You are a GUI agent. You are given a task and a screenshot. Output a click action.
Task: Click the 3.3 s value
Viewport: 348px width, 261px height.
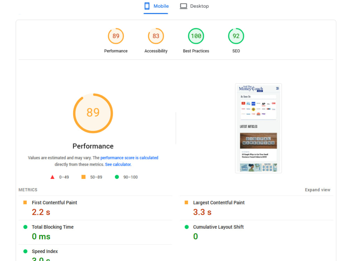[202, 212]
